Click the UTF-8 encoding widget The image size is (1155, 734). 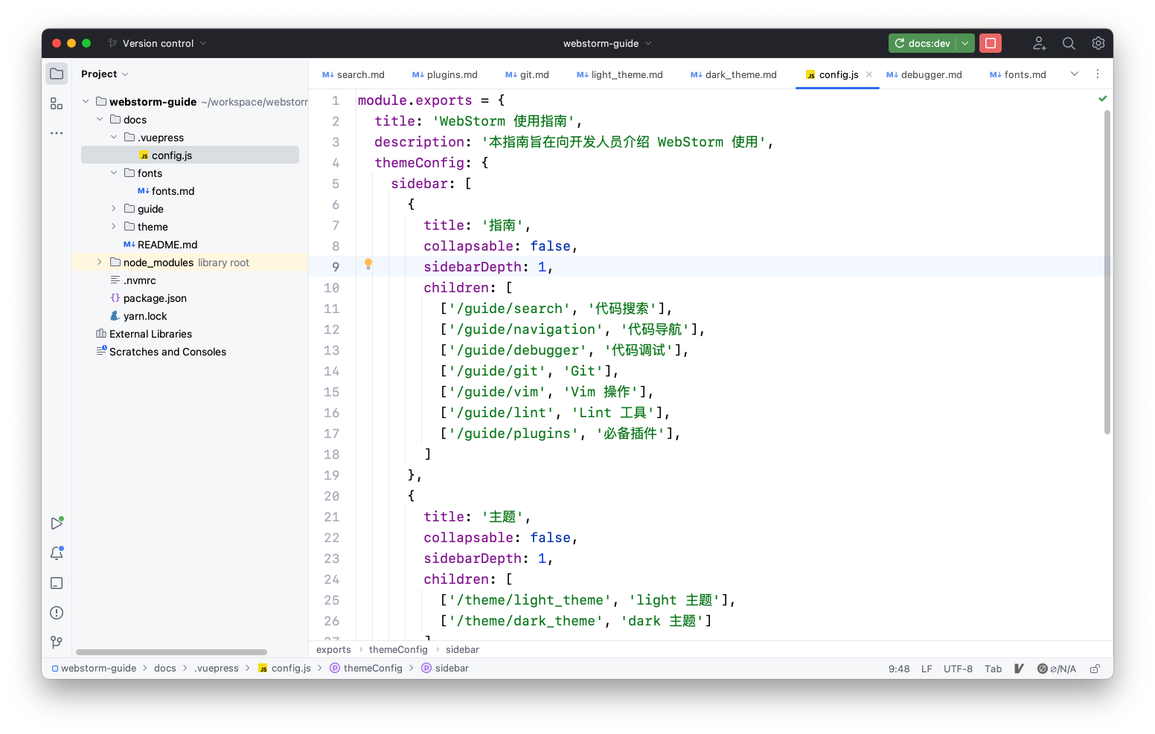pos(958,669)
